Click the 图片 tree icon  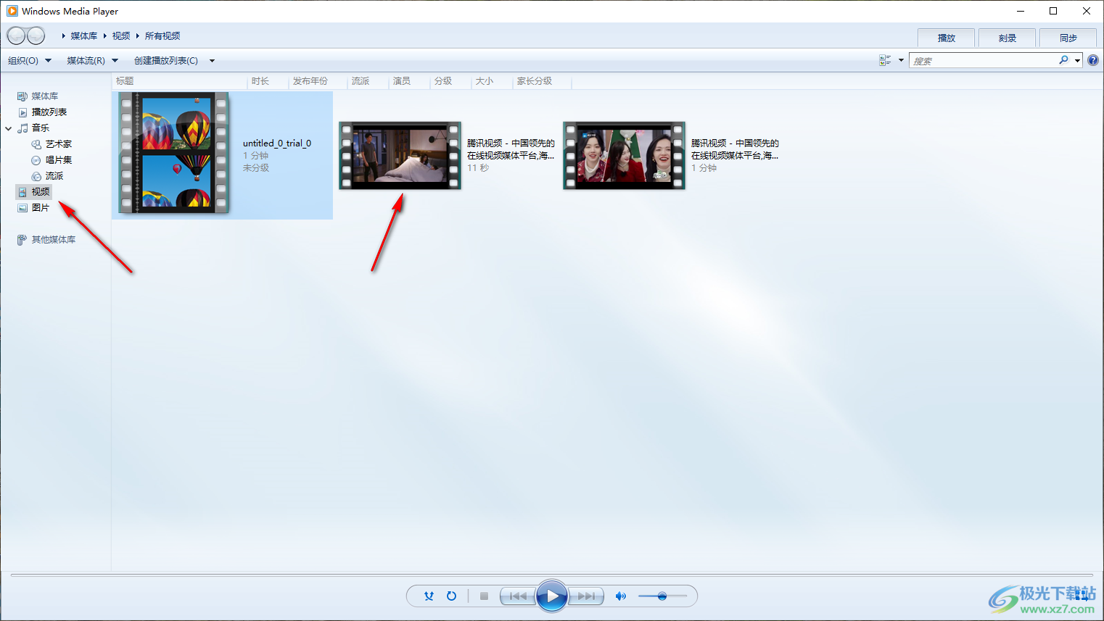(22, 208)
